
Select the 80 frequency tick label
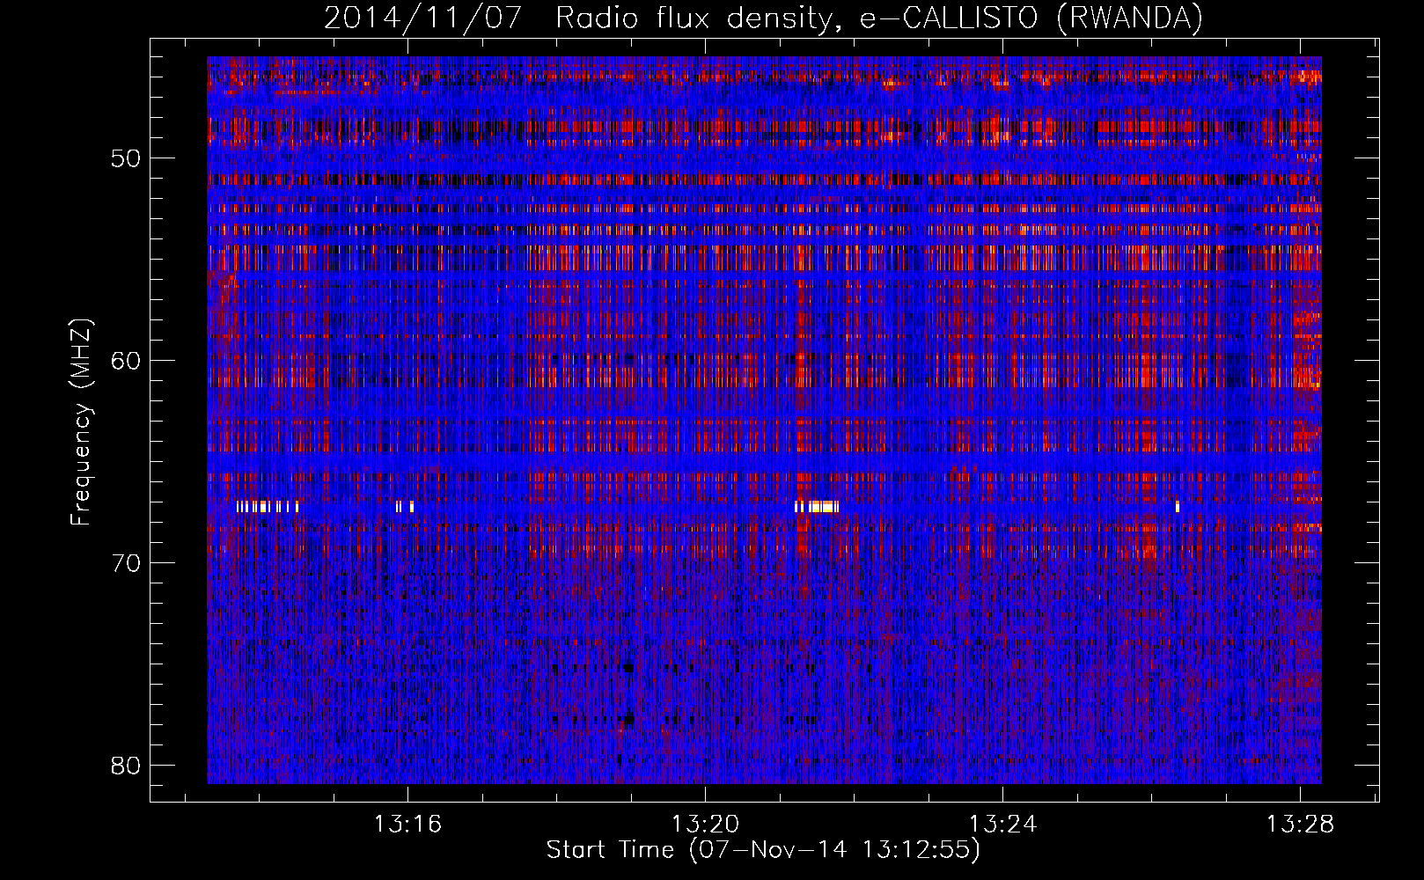tap(126, 765)
